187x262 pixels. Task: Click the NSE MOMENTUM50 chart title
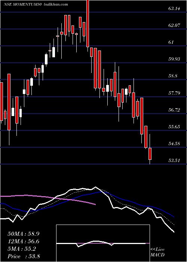pyautogui.click(x=23, y=4)
